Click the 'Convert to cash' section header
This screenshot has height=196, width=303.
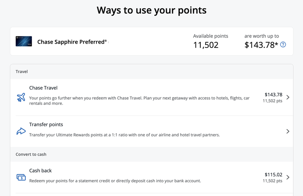32,154
